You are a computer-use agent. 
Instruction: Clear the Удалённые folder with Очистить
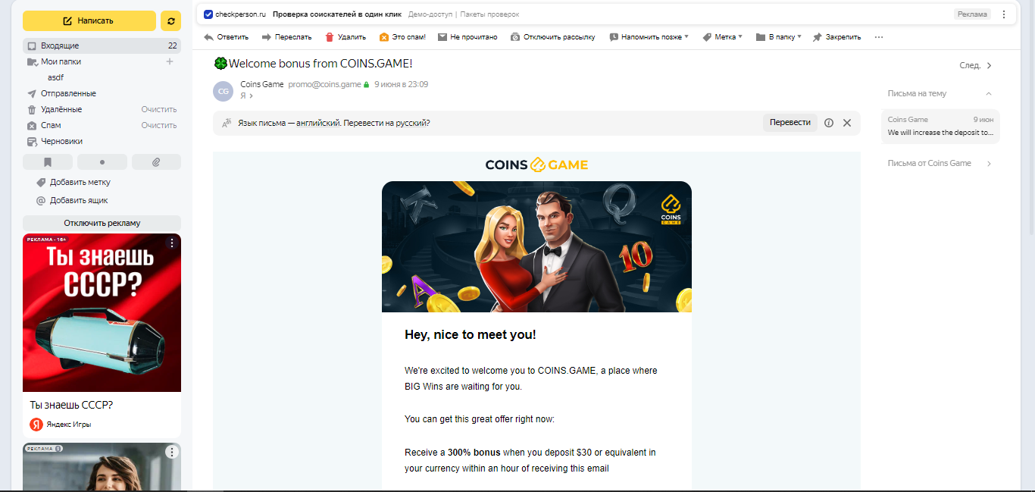pyautogui.click(x=158, y=109)
